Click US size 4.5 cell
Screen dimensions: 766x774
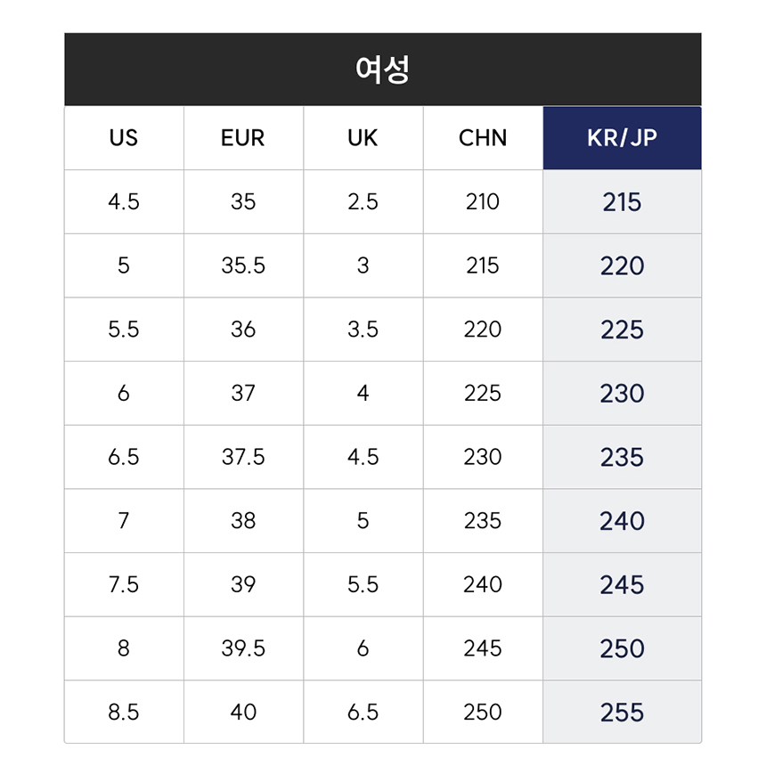(x=124, y=202)
